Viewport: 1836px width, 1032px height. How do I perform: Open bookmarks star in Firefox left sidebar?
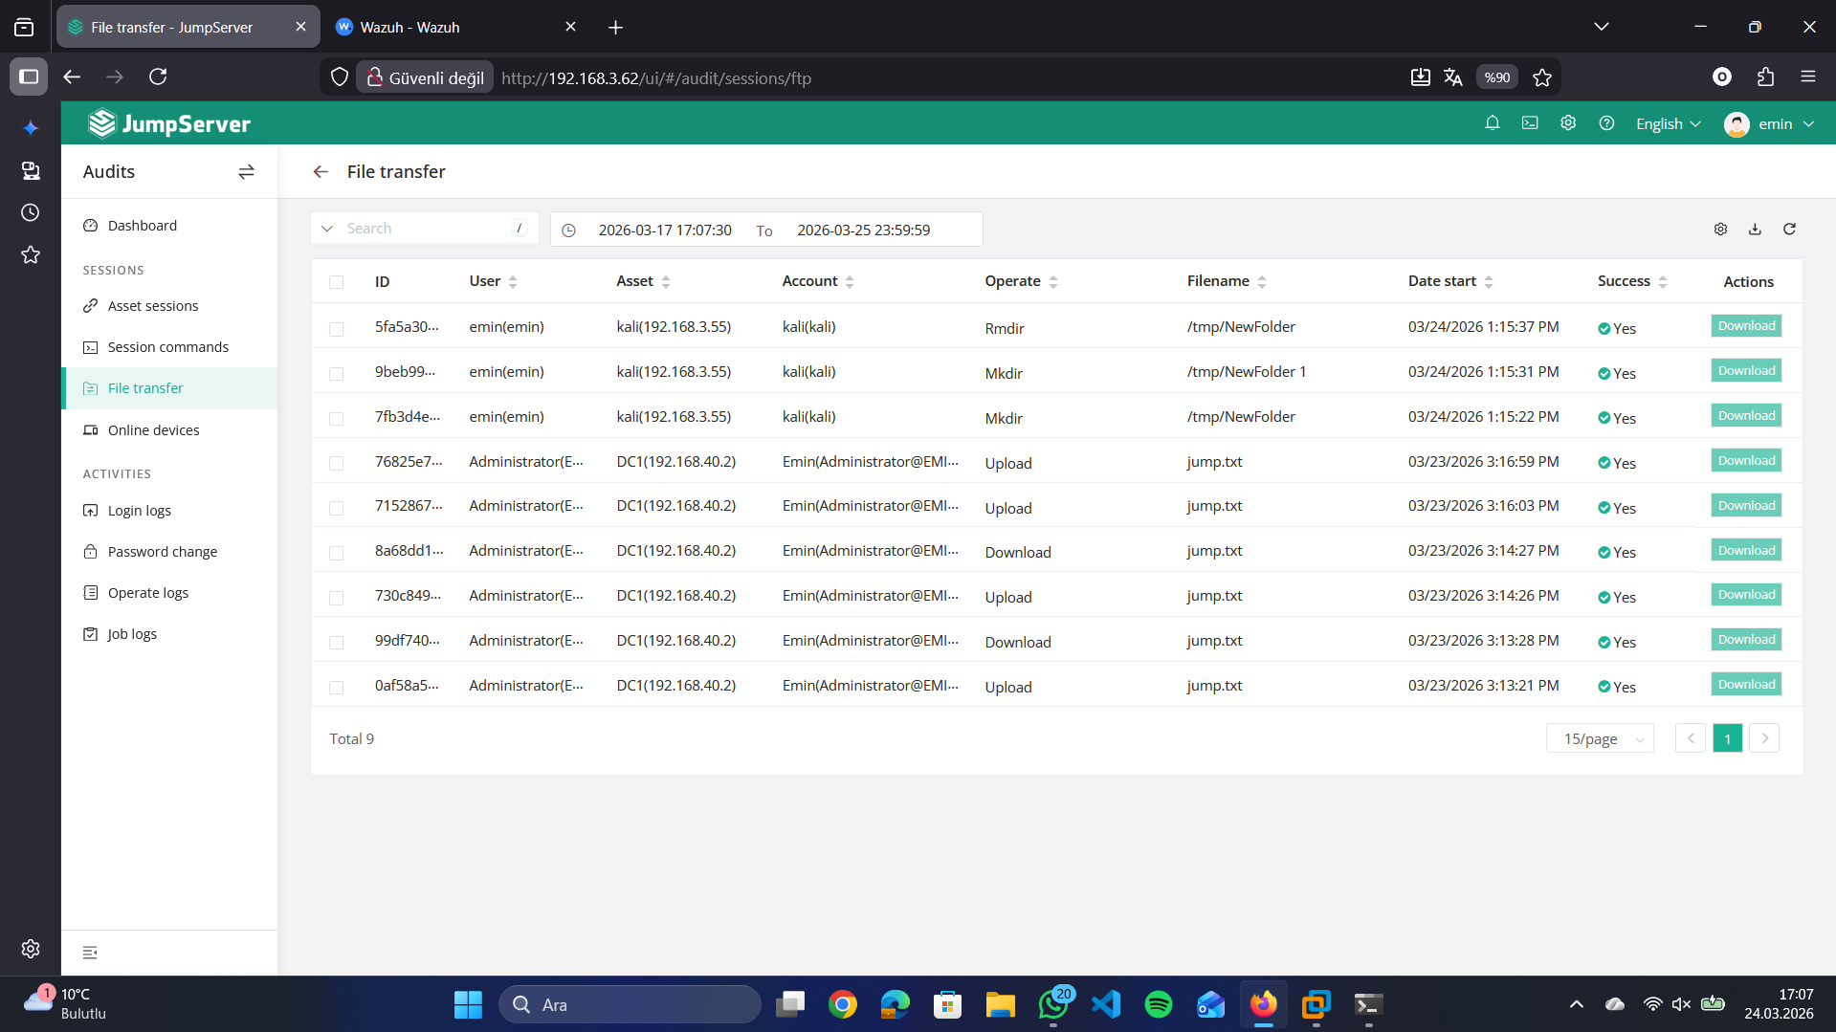pyautogui.click(x=31, y=254)
